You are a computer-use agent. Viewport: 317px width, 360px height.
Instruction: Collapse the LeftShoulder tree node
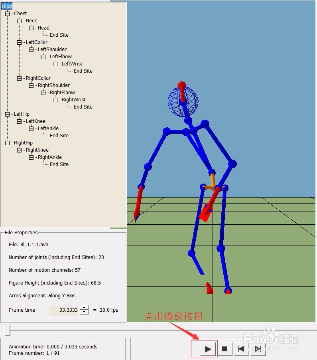click(x=31, y=49)
